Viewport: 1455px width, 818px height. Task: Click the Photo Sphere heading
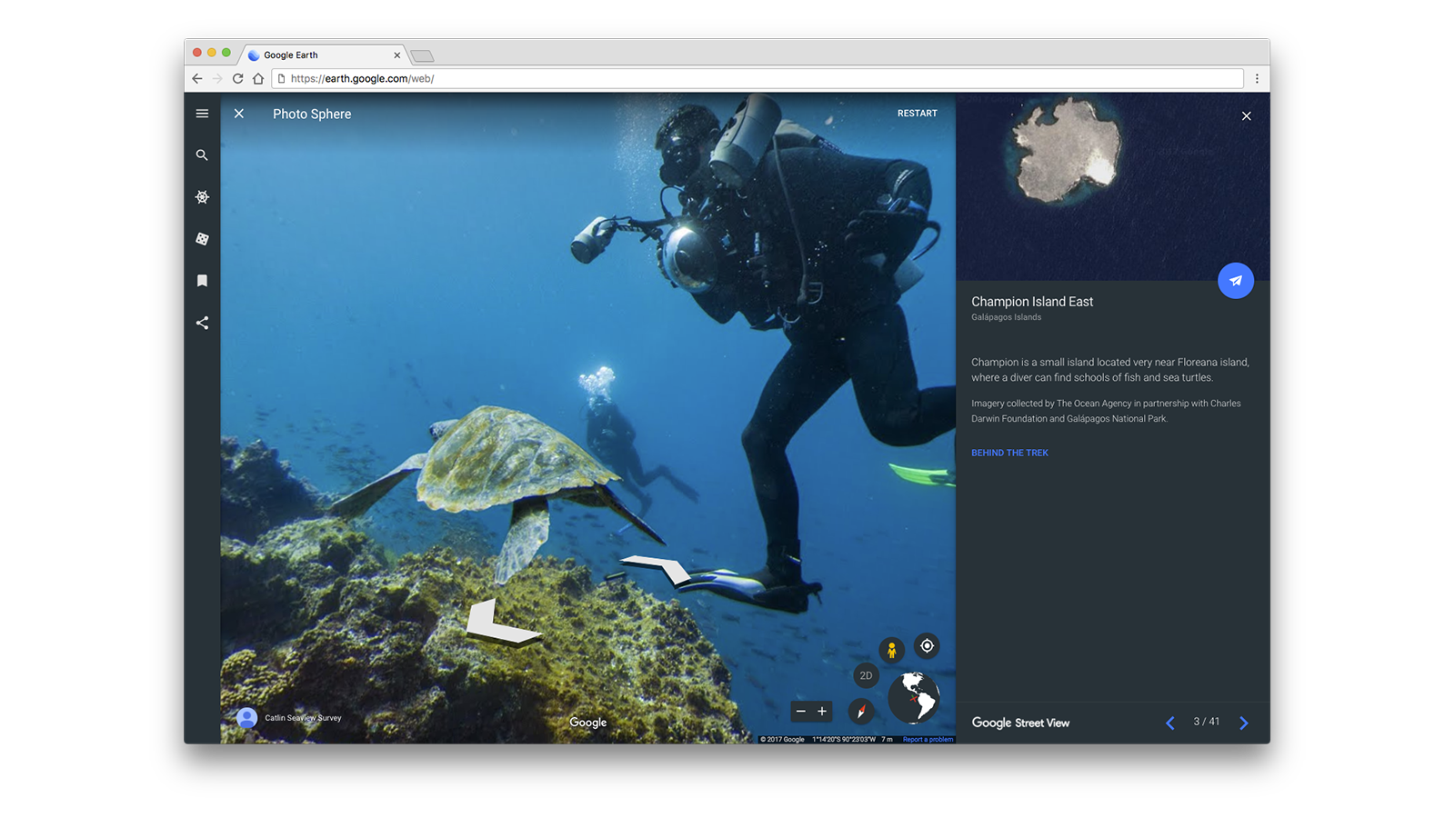point(312,114)
